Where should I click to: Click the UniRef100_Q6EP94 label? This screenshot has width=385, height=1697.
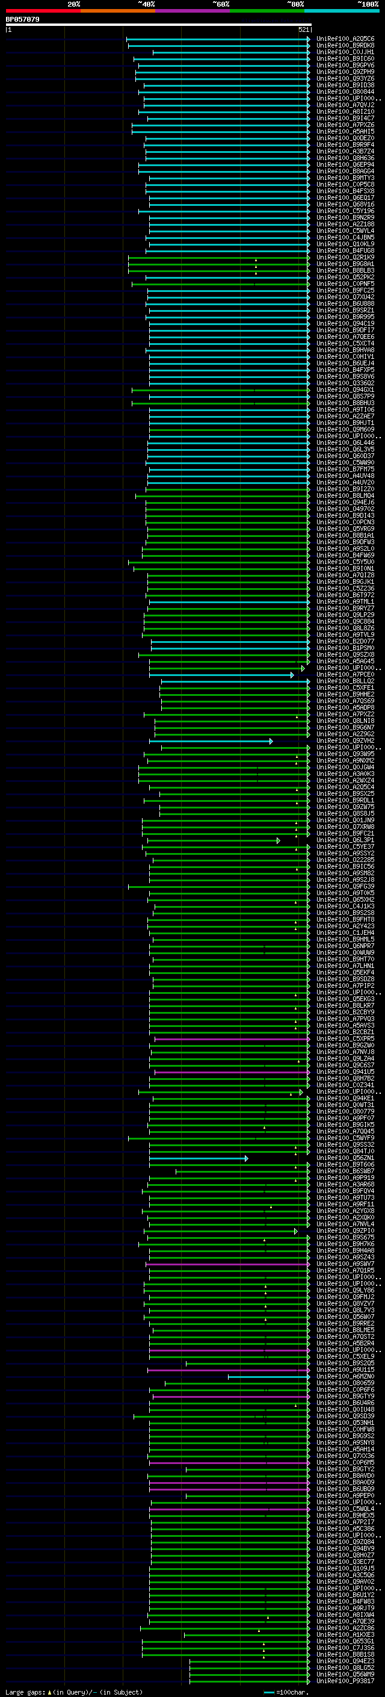pyautogui.click(x=345, y=165)
